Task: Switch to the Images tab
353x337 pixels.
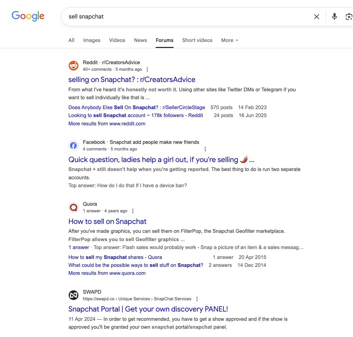Action: pyautogui.click(x=92, y=40)
